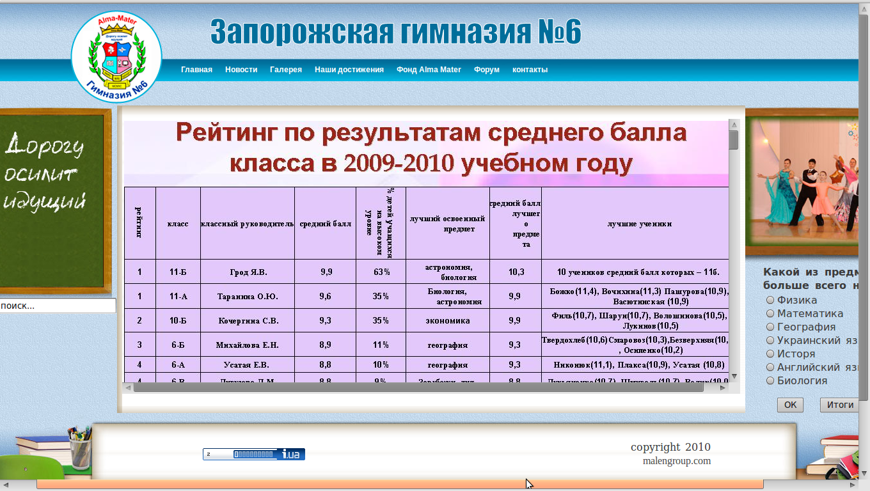The image size is (870, 491).
Task: Open the контакты page
Action: (529, 70)
